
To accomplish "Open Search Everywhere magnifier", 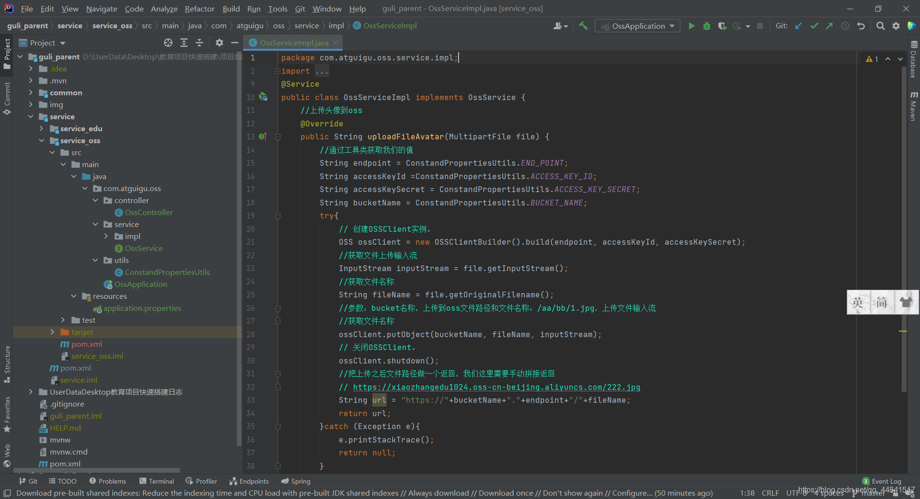I will (880, 26).
